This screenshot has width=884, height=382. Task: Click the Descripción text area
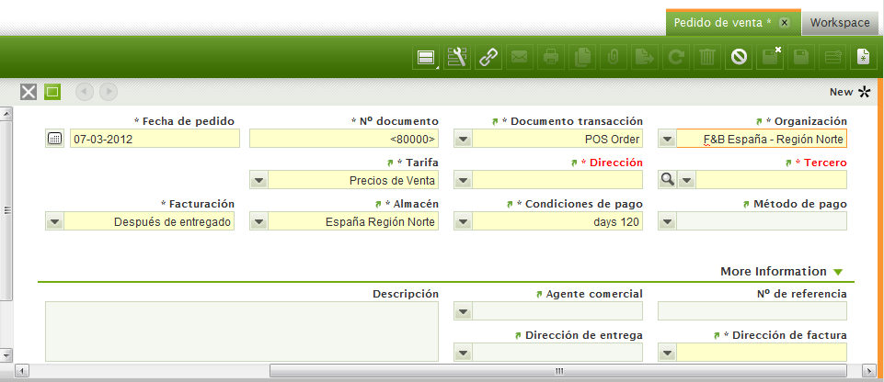click(x=242, y=331)
